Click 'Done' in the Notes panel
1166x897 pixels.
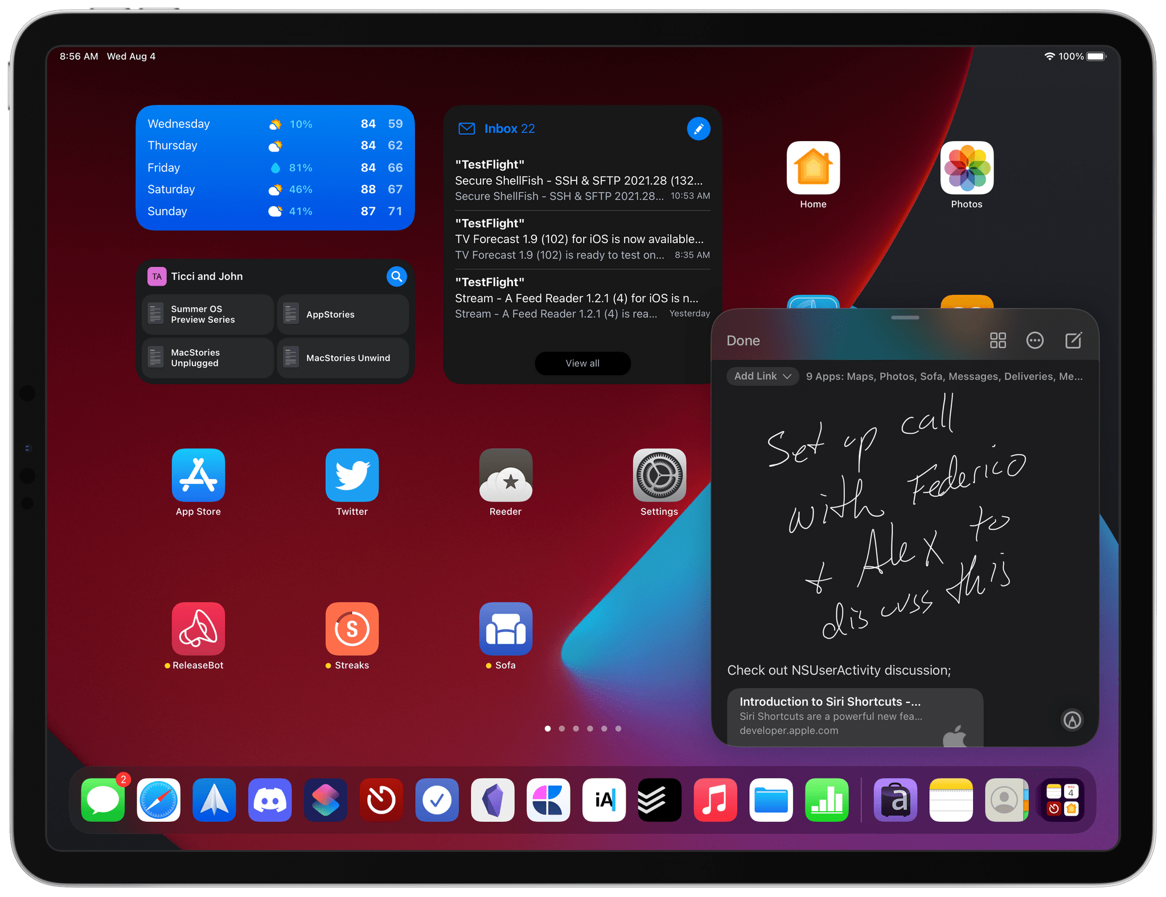pyautogui.click(x=744, y=340)
